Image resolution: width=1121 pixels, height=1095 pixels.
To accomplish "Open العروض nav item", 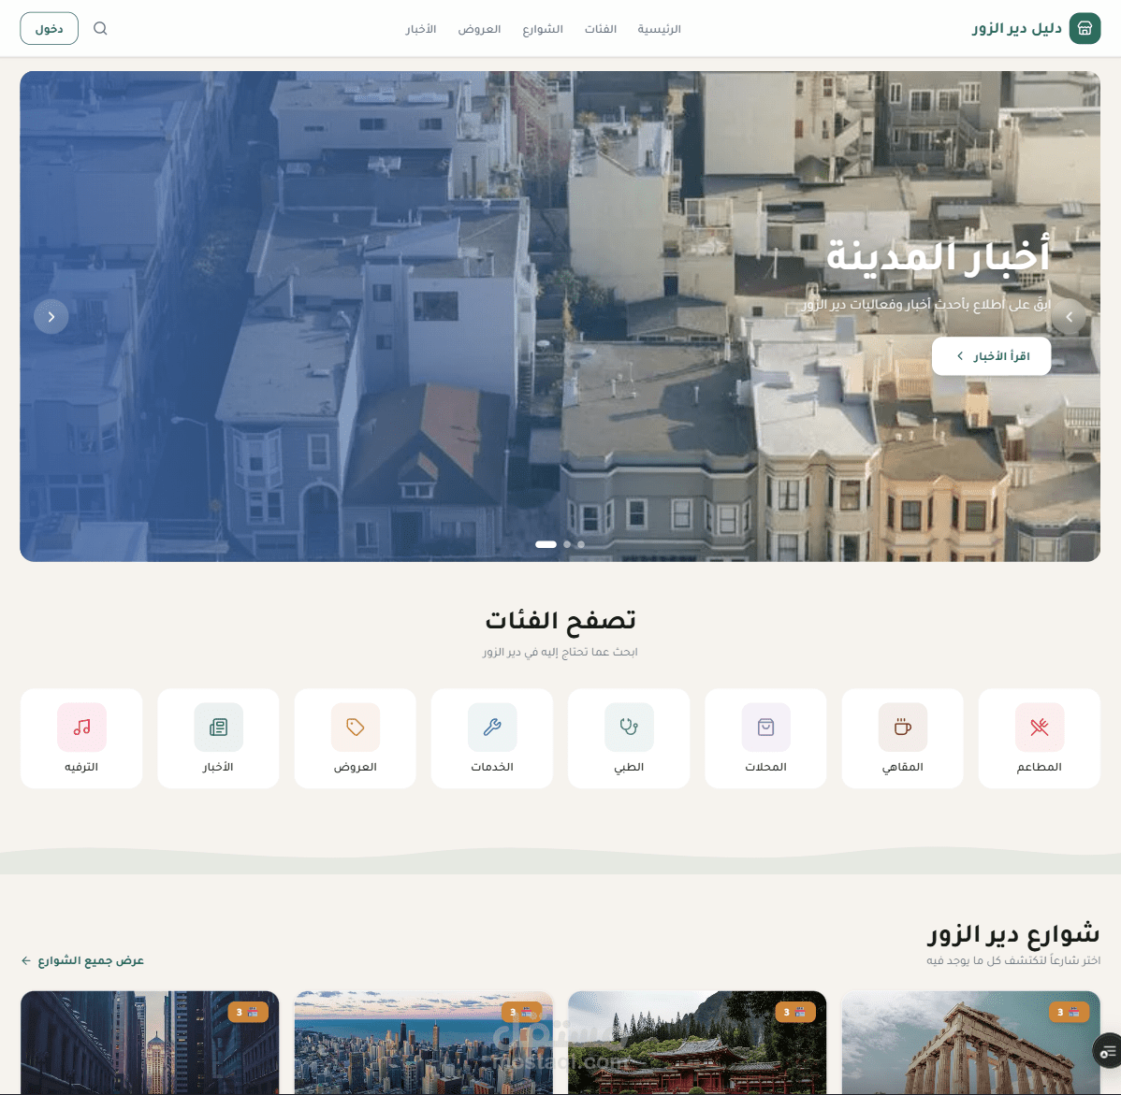I will (x=479, y=29).
